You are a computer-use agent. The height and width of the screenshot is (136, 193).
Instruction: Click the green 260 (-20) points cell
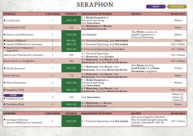(71, 82)
